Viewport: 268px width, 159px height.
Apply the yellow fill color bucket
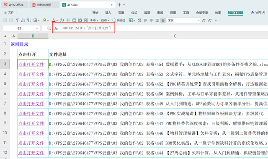coord(44,21)
